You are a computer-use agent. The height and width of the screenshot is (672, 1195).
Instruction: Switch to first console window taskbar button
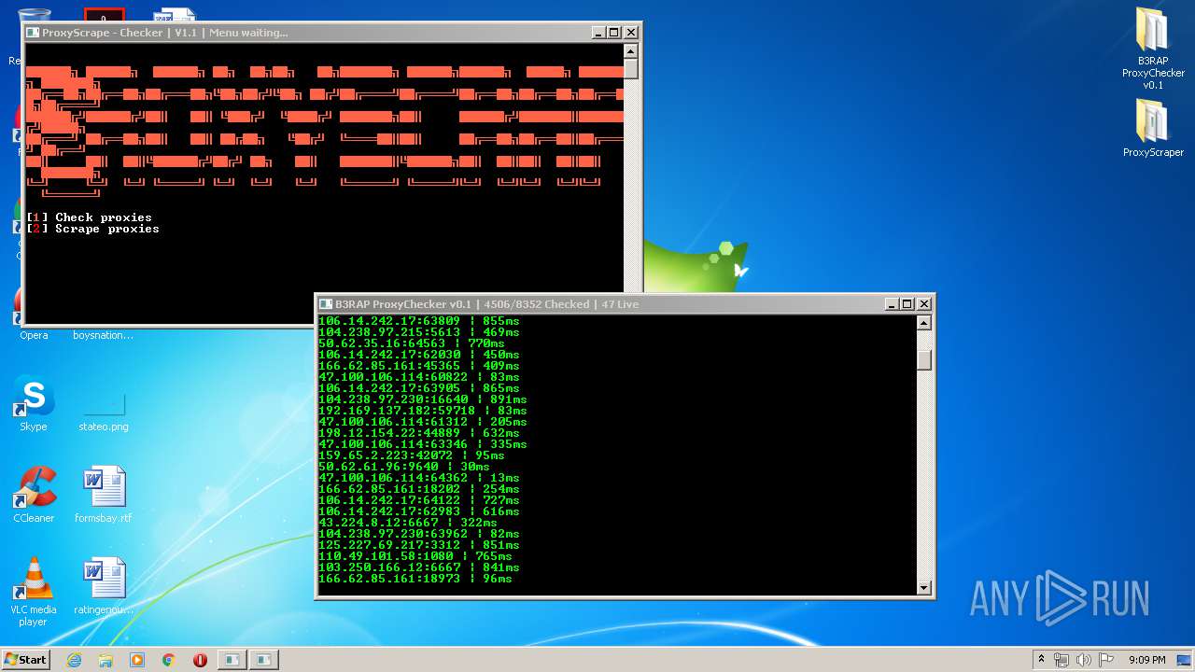(232, 660)
